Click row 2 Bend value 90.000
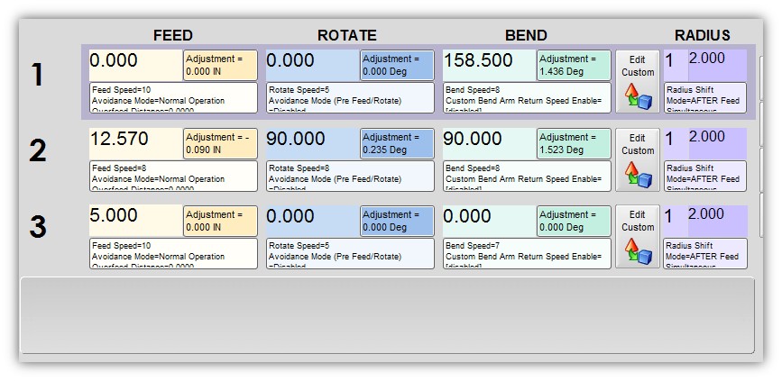782x381 pixels. point(488,140)
